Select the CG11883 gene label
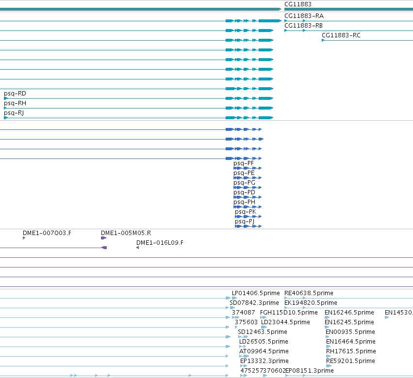 tap(298, 4)
